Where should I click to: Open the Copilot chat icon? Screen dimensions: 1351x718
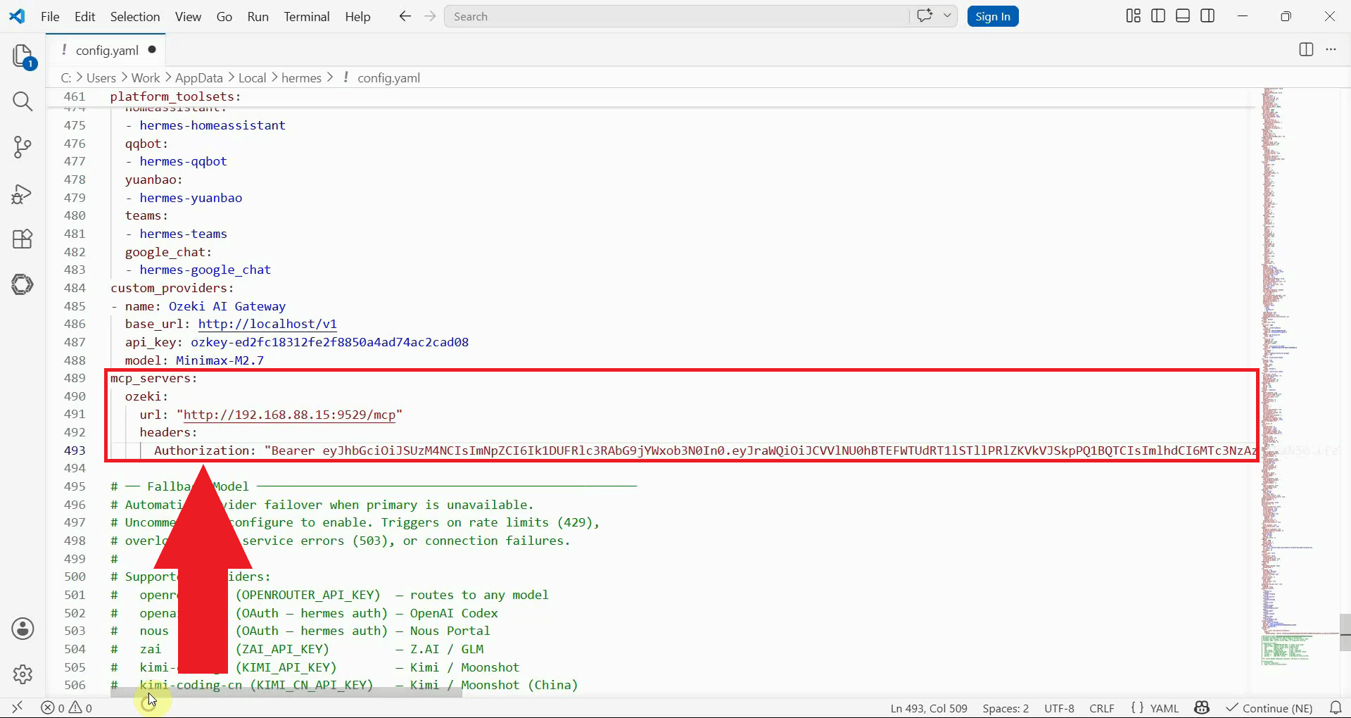pos(925,16)
